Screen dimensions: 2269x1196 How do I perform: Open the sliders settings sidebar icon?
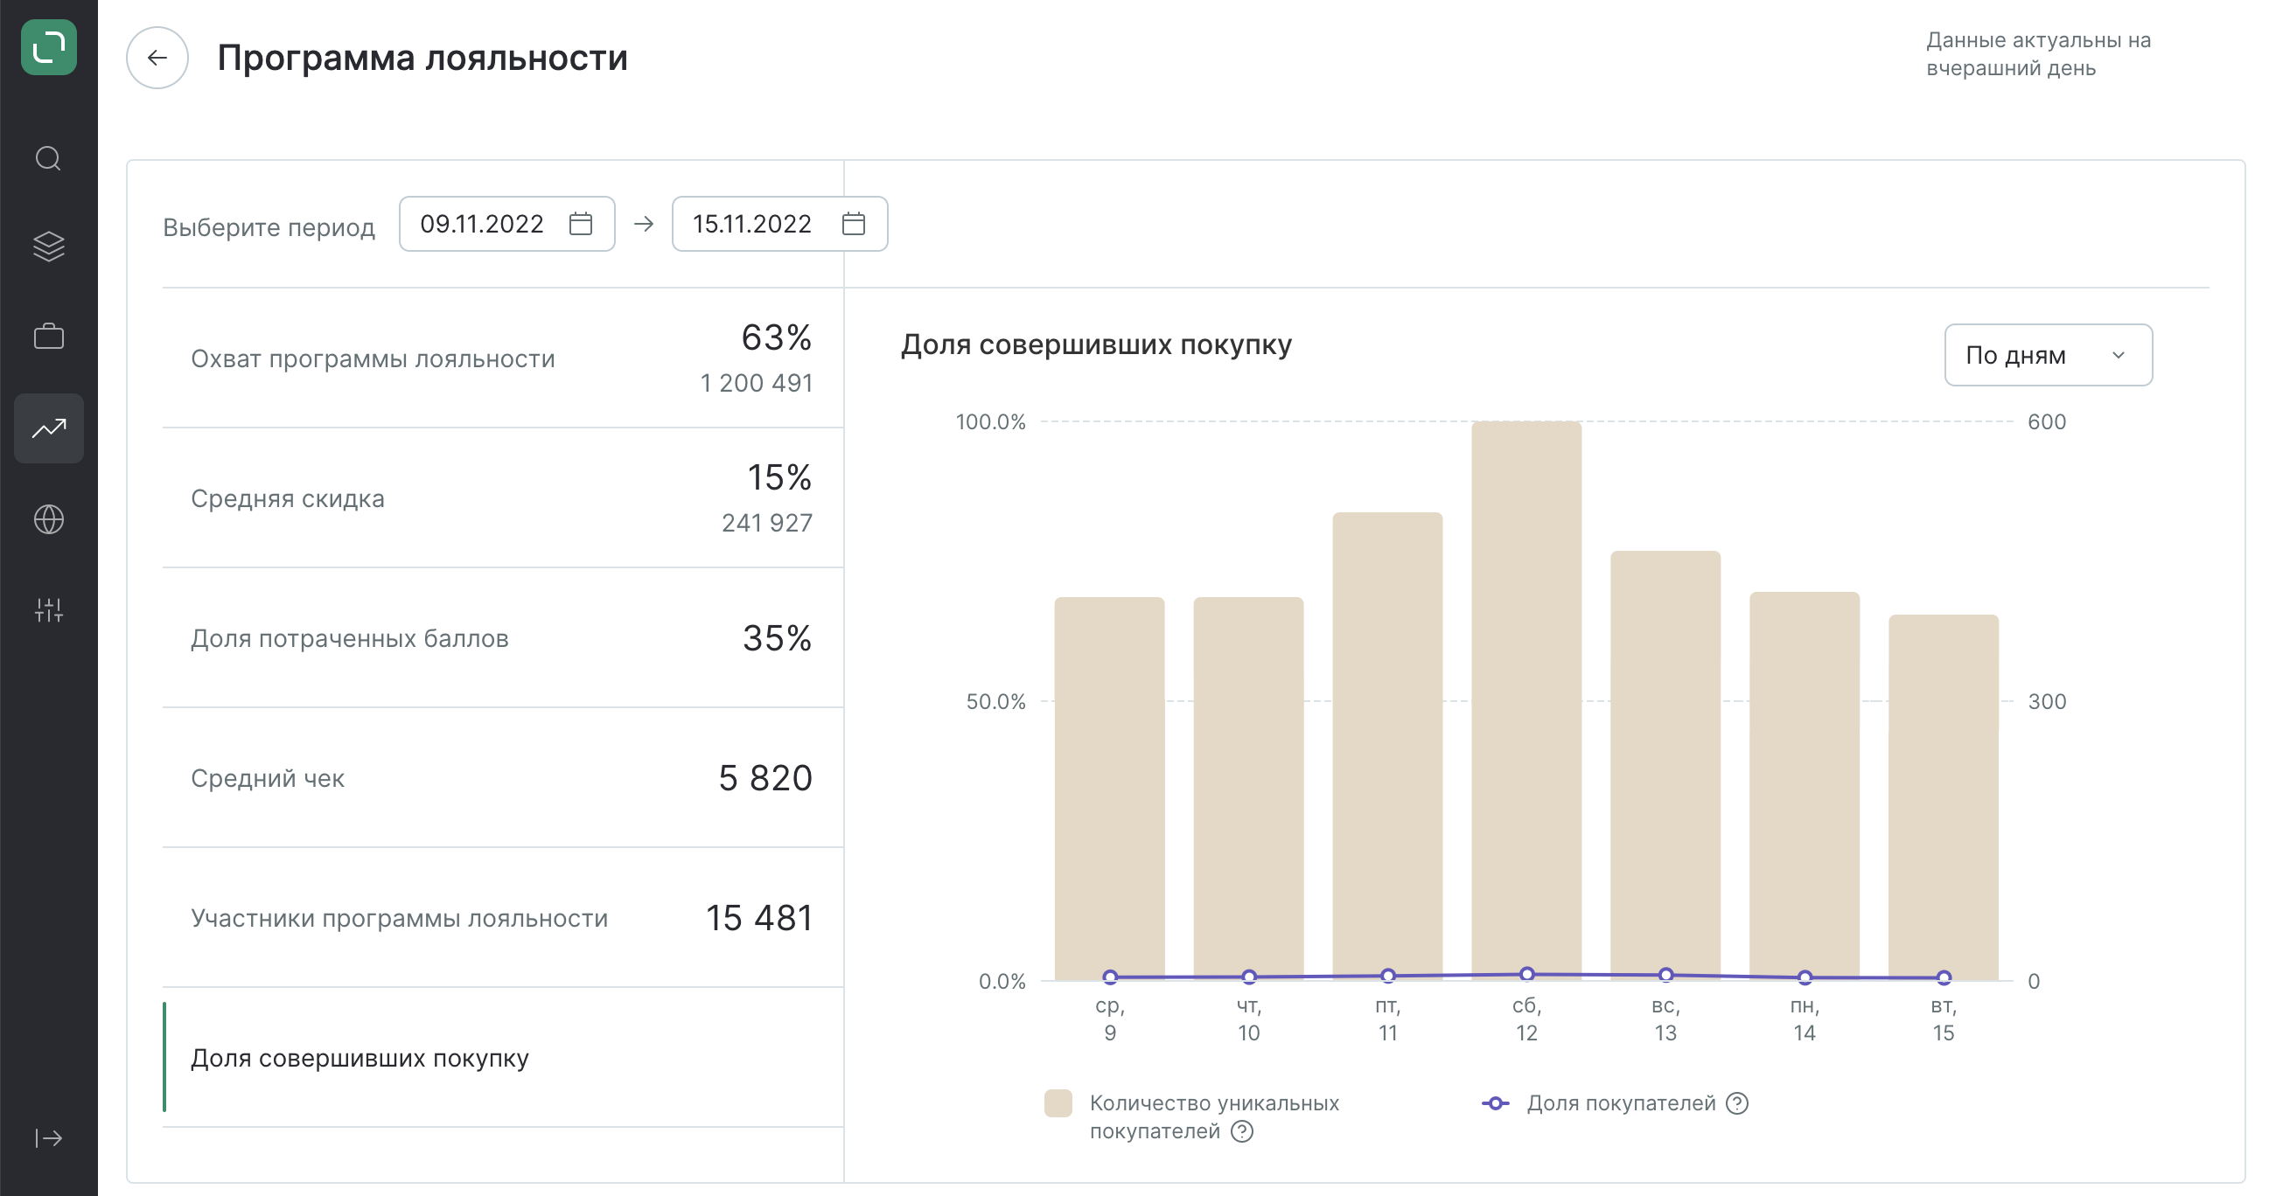(48, 610)
